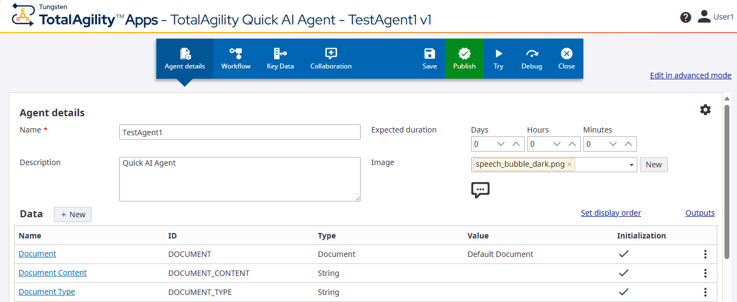This screenshot has height=302, width=737.
Task: Close the agent editor
Action: (x=566, y=59)
